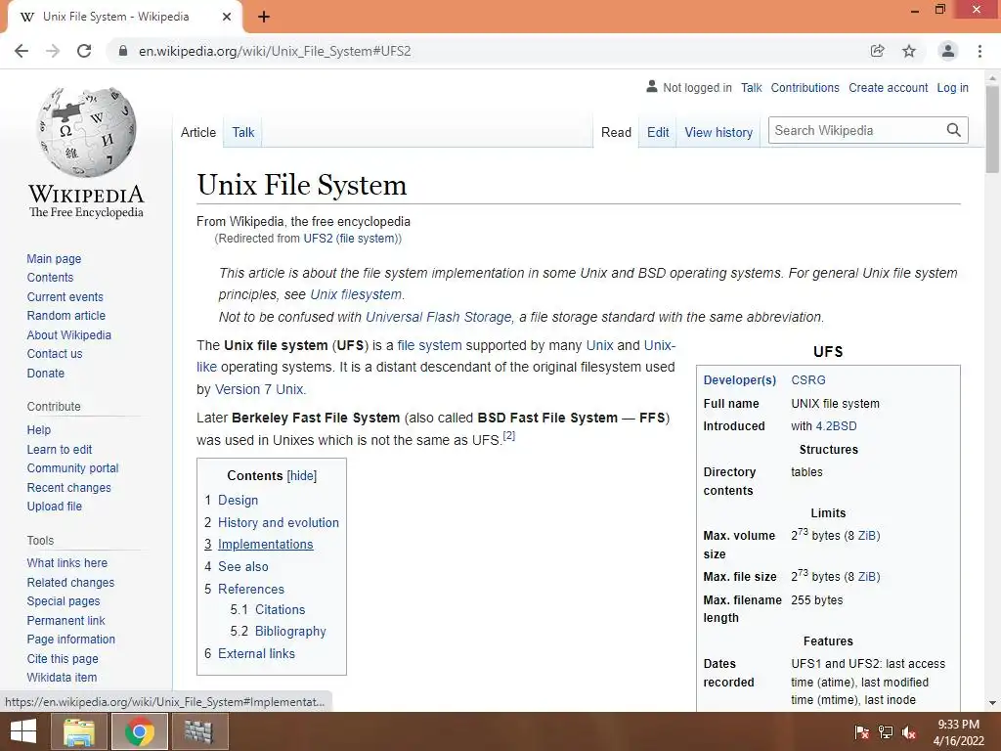Open the firewall brick-wall taskbar app
Screen dimensions: 1001x751
click(198, 731)
